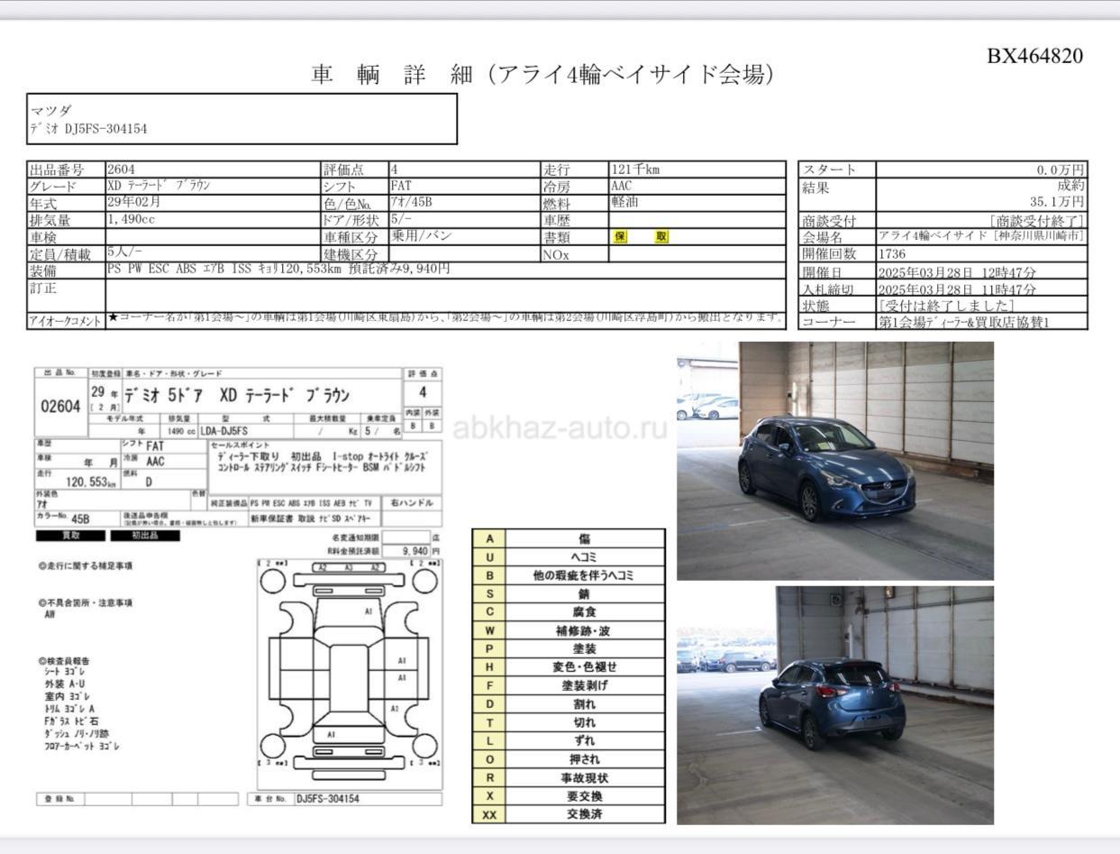Click the 02604 number on the inspection sheet

(x=61, y=406)
